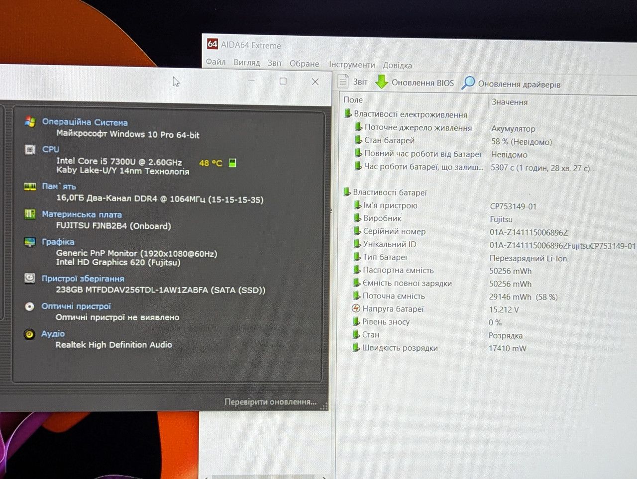Viewport: 637px width, 479px height.
Task: Click the icon beside Повний час роботи від батареї
Action: click(358, 153)
